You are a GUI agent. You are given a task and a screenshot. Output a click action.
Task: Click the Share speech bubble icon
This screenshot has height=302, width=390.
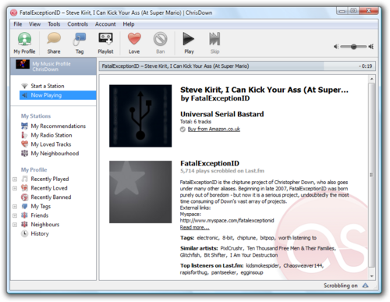[x=54, y=38]
